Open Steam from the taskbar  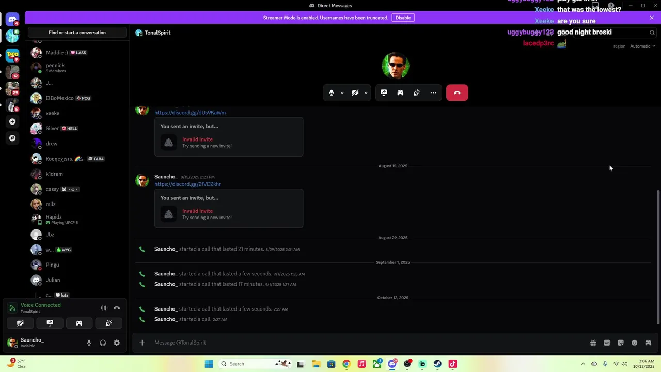tap(437, 364)
